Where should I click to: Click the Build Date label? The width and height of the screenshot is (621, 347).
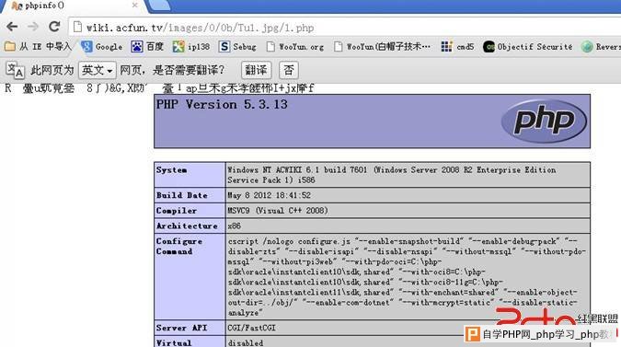pos(182,195)
